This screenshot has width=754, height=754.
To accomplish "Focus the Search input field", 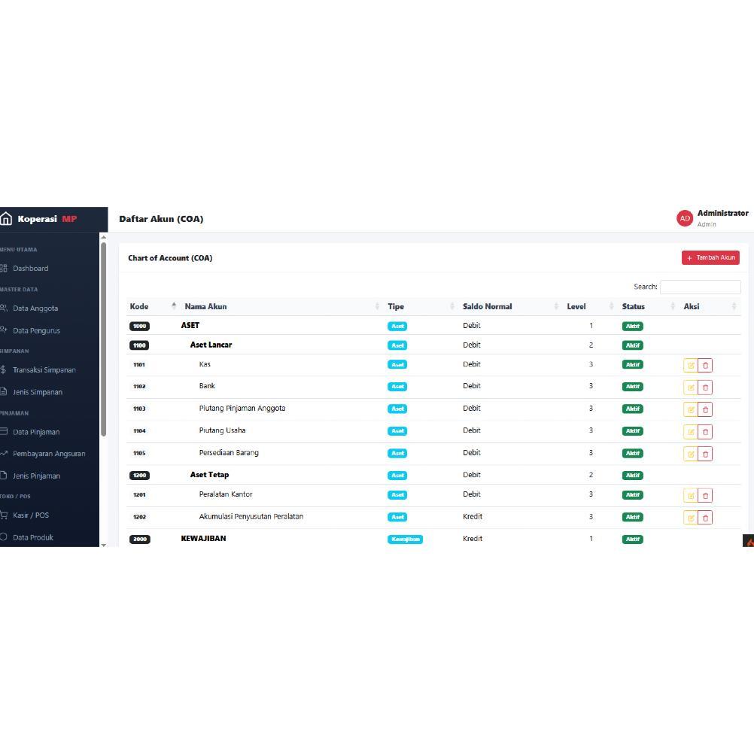I will pyautogui.click(x=700, y=287).
